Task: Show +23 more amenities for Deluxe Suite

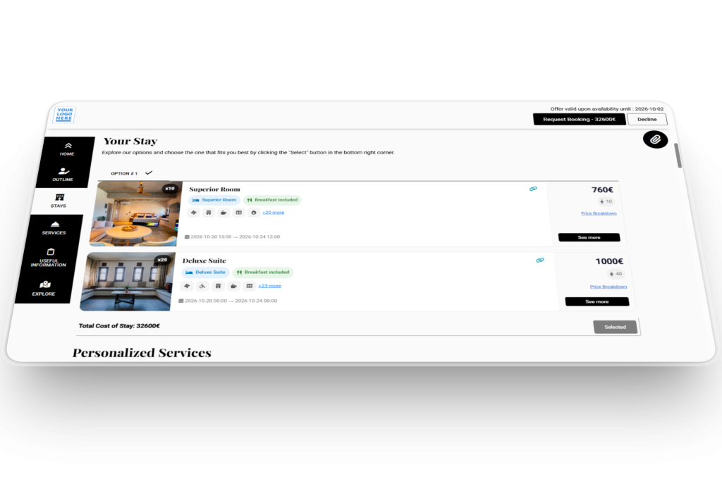Action: pyautogui.click(x=270, y=285)
